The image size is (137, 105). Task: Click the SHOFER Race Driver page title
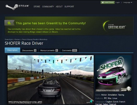(x=24, y=43)
